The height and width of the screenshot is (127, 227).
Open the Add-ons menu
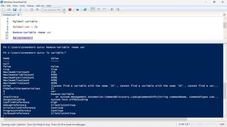pyautogui.click(x=40, y=6)
